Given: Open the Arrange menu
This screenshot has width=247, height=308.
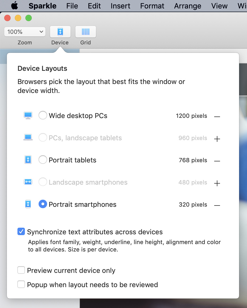Looking at the screenshot, I should [187, 6].
